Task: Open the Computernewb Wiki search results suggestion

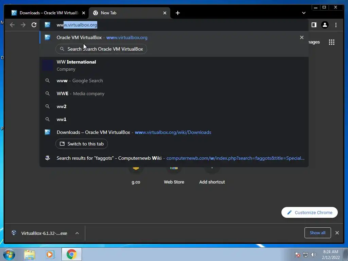Action: click(x=174, y=158)
